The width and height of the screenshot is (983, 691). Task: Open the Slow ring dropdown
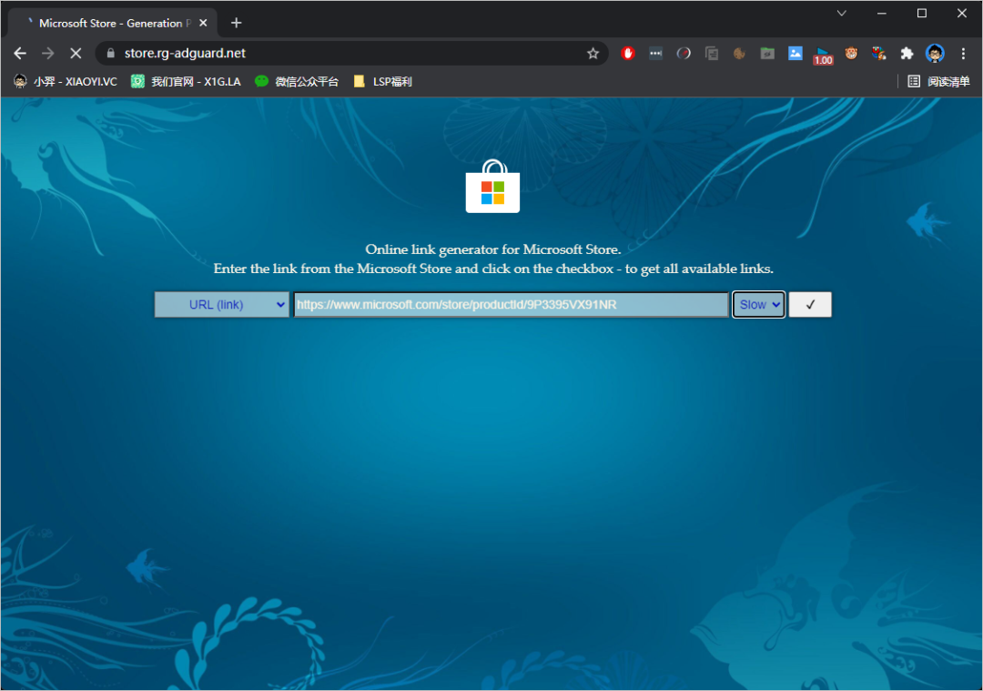(758, 305)
